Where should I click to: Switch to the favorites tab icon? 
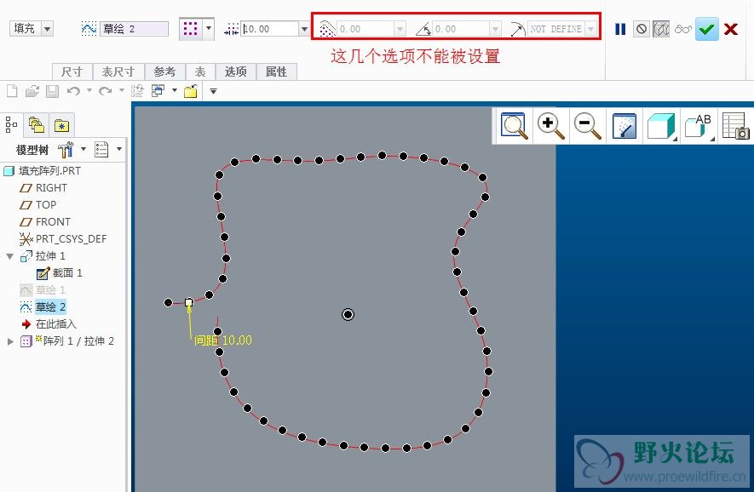[61, 125]
